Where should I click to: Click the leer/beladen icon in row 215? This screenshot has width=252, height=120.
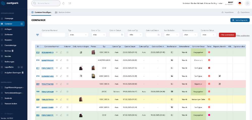[x=172, y=60]
